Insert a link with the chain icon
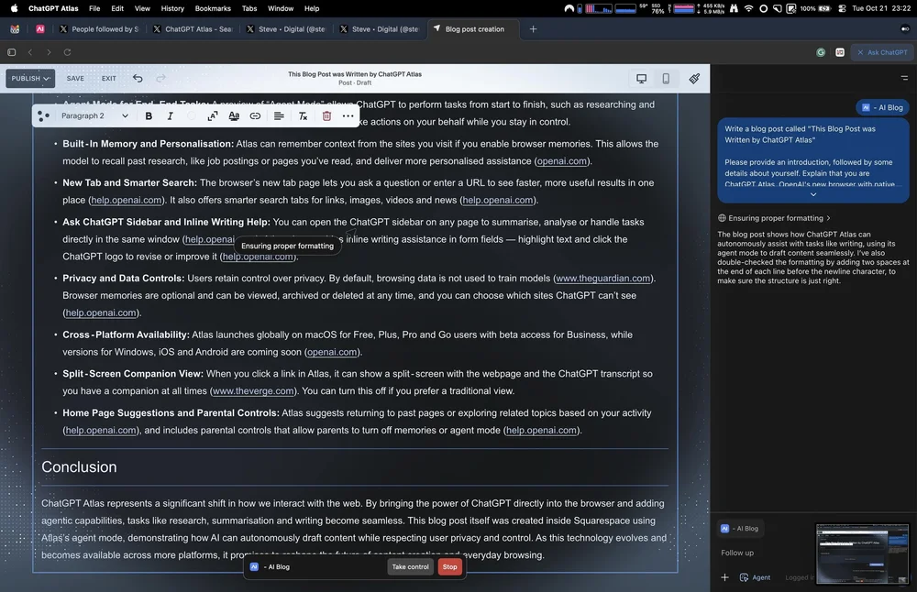This screenshot has height=592, width=917. (x=255, y=115)
